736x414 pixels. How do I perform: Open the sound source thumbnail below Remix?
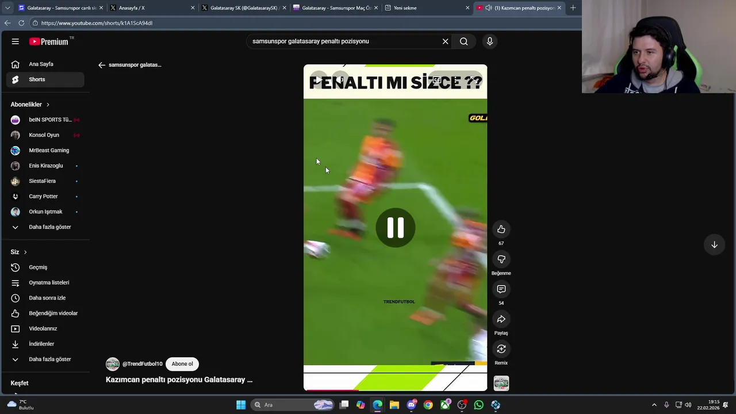click(x=501, y=384)
